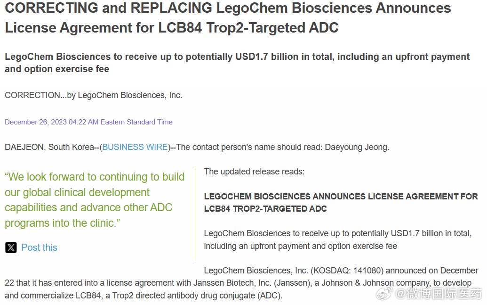Click the text 'The updated release reads:'
Screen dimensions: 487x305
pyautogui.click(x=254, y=172)
